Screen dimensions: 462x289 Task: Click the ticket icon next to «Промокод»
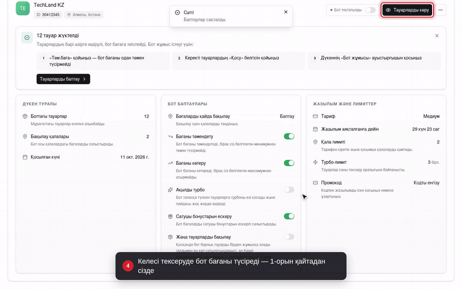(315, 183)
